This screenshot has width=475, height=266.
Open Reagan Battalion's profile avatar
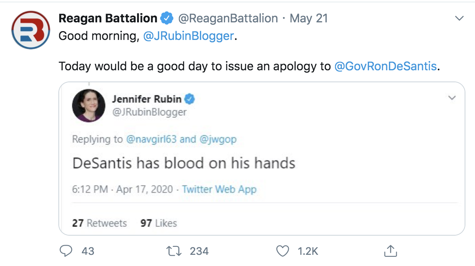coord(31,30)
